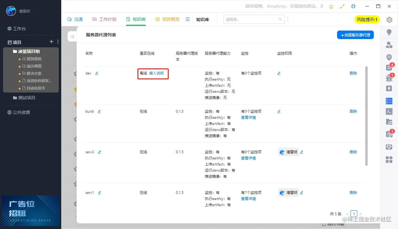Click the vertical dots beside search box
Screen dimensions: 398x229
[287, 19]
